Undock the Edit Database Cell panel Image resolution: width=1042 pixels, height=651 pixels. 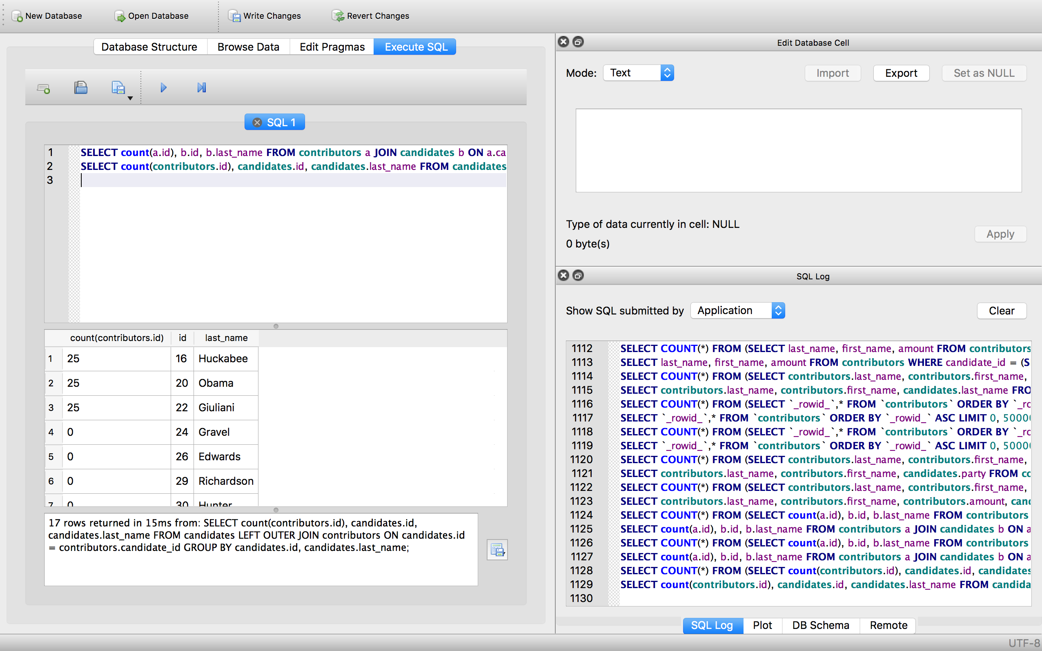578,42
